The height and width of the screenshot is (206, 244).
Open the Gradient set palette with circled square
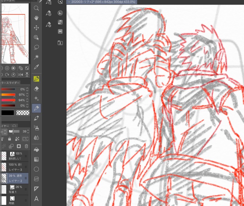tap(60, 13)
